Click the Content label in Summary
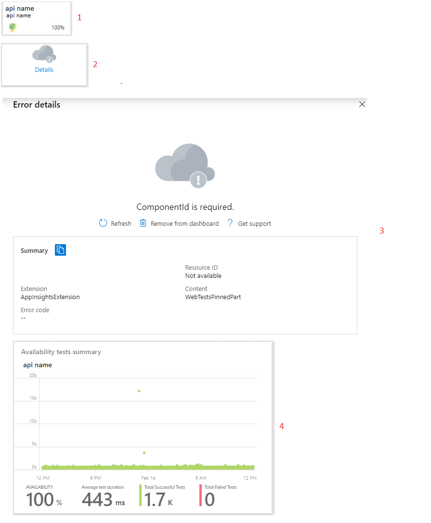The image size is (431, 523). (x=196, y=289)
